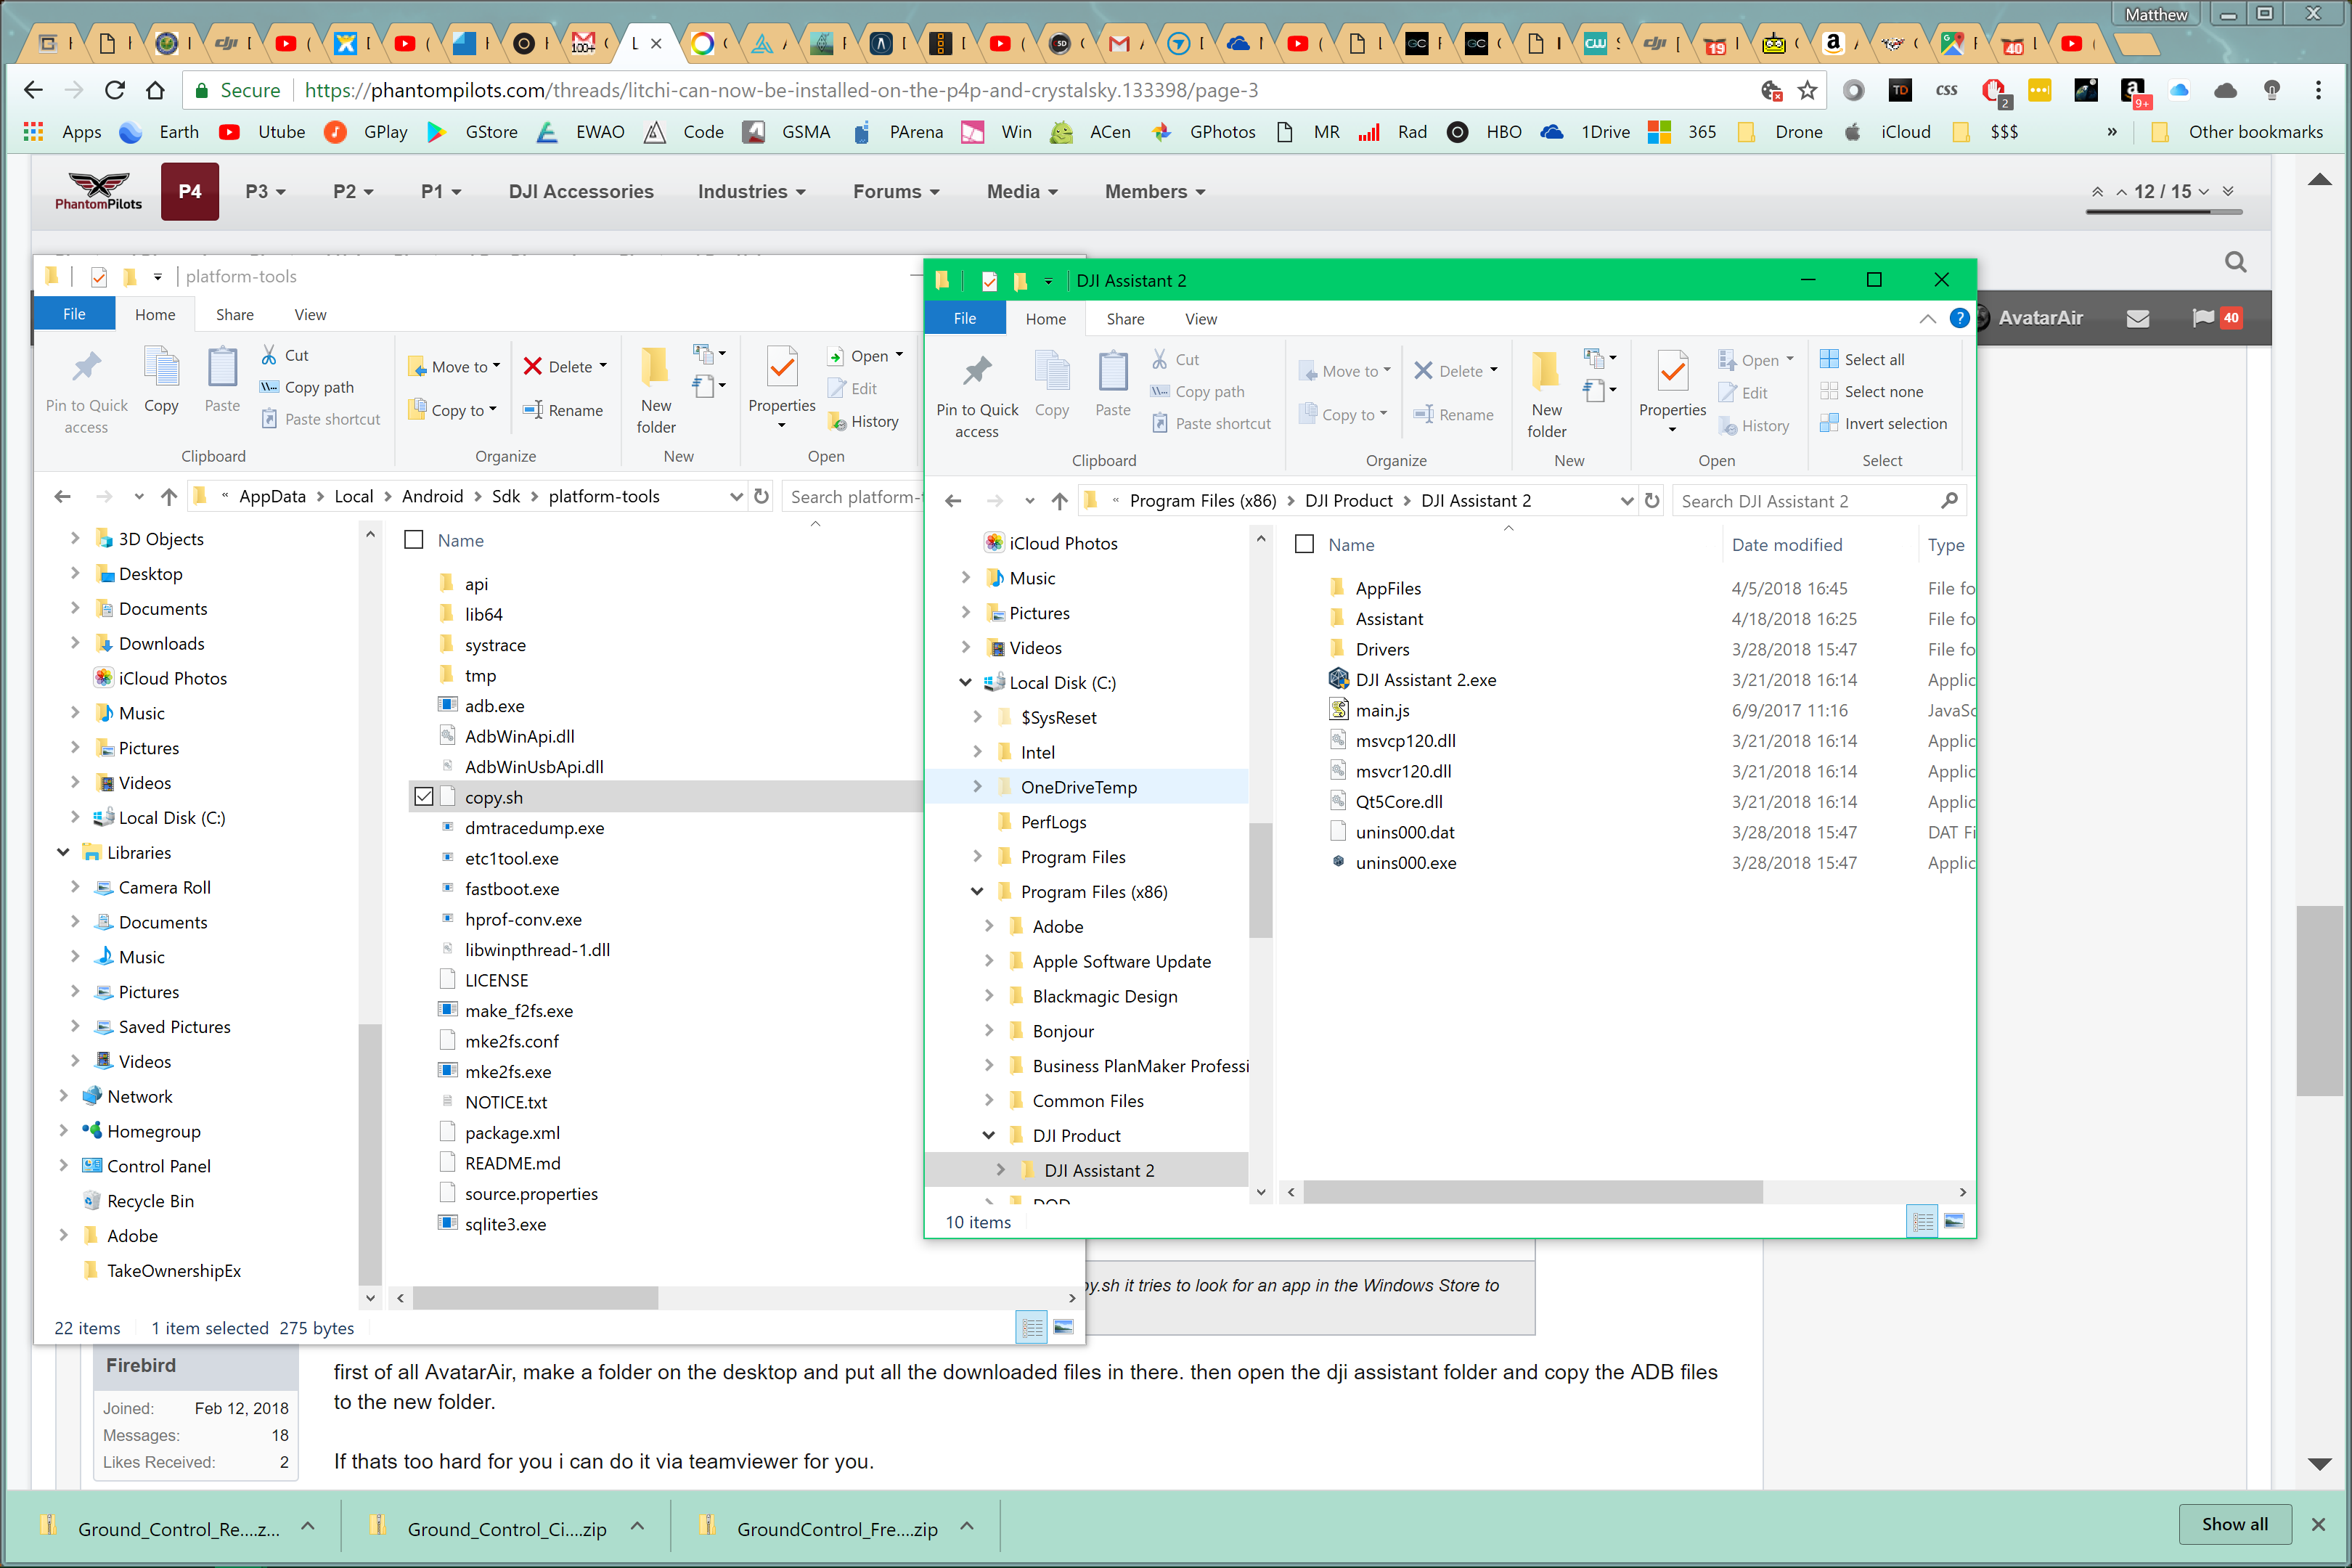Viewport: 2352px width, 1568px height.
Task: Open Industries menu on PhantomPilots
Action: [751, 191]
